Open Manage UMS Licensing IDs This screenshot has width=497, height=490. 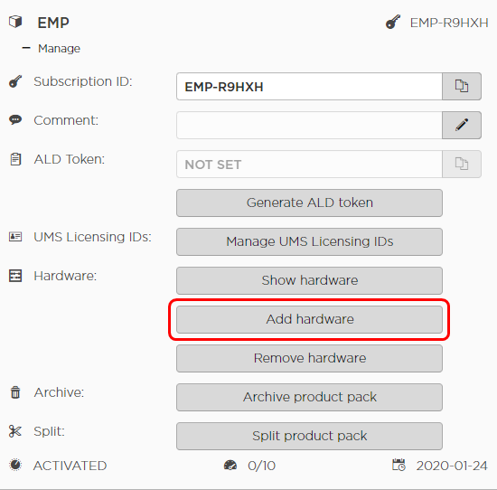click(x=309, y=241)
